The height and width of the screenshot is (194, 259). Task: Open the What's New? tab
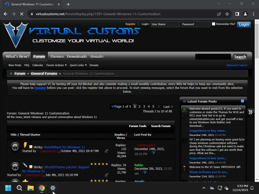click(x=17, y=57)
